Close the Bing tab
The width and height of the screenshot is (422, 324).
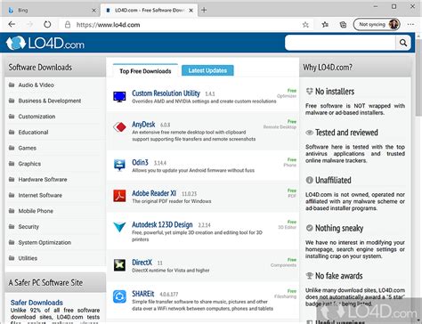(93, 11)
